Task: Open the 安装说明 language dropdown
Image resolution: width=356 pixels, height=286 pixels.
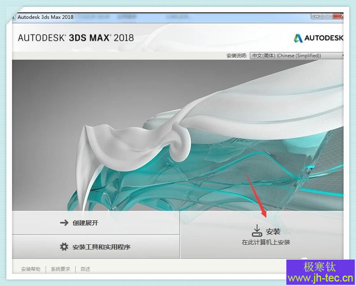Action: click(297, 56)
